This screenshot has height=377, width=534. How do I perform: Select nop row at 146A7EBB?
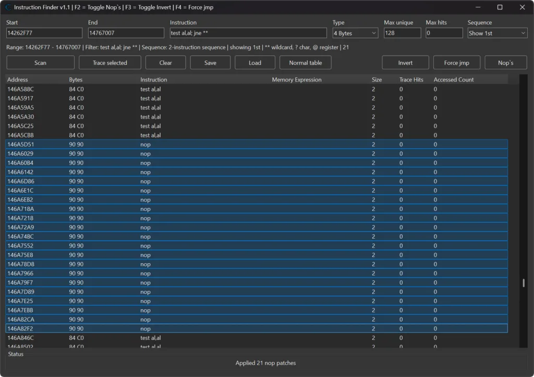257,310
